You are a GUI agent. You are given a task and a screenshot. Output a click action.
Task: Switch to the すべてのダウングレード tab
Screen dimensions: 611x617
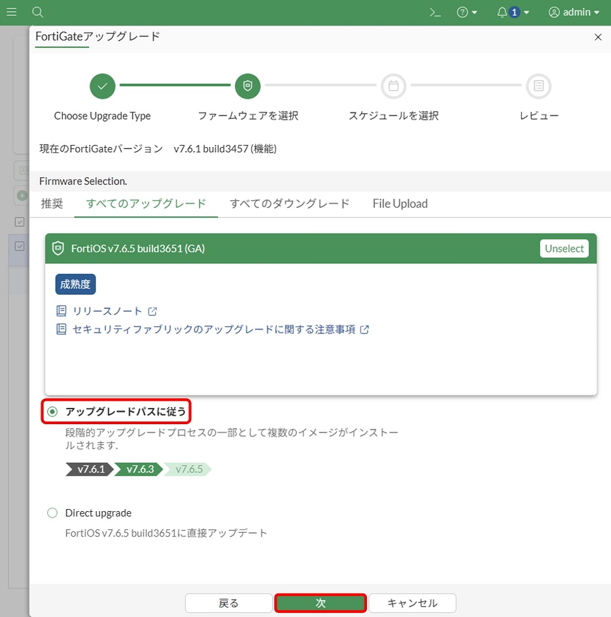289,203
